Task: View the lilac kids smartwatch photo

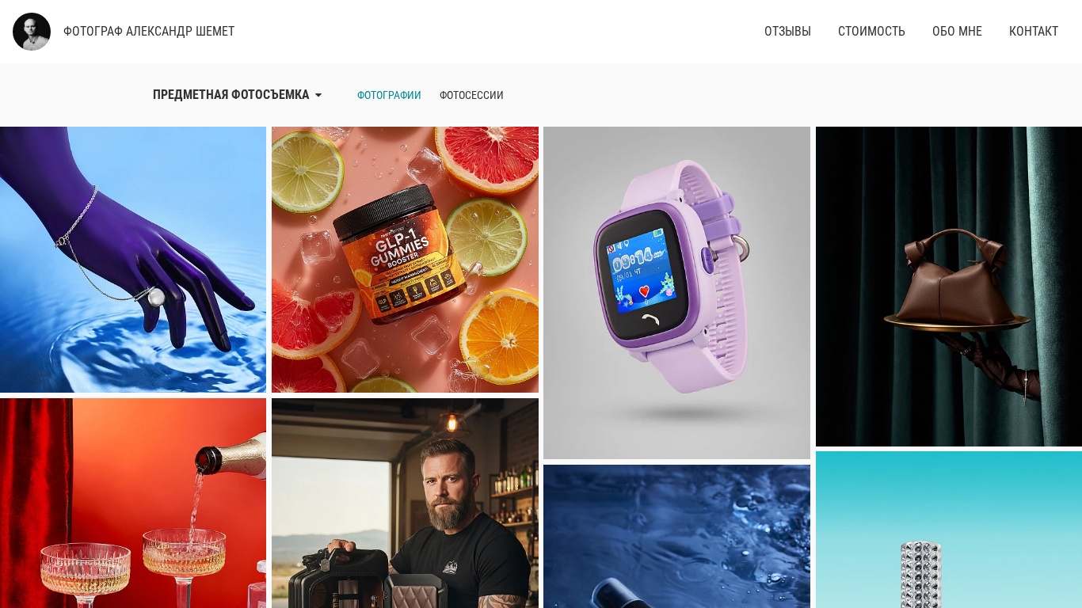Action: 676,293
